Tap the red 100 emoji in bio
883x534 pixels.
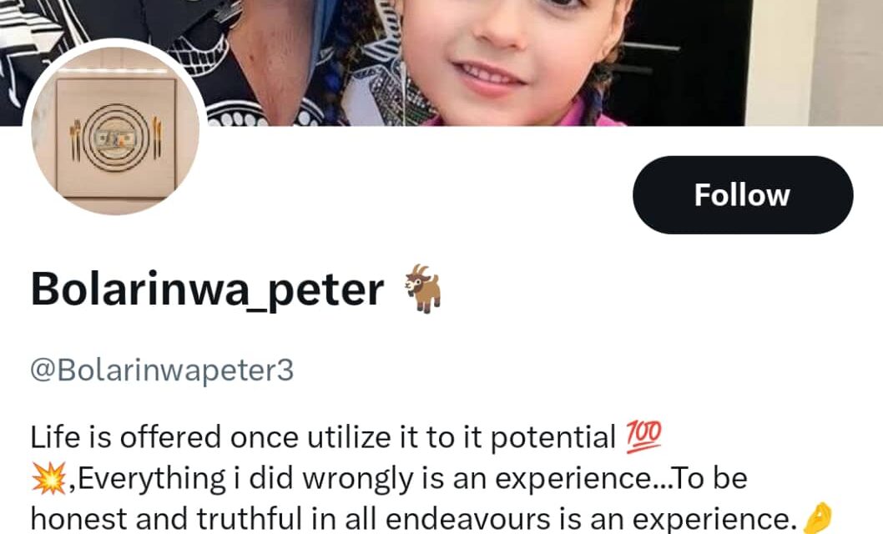643,437
